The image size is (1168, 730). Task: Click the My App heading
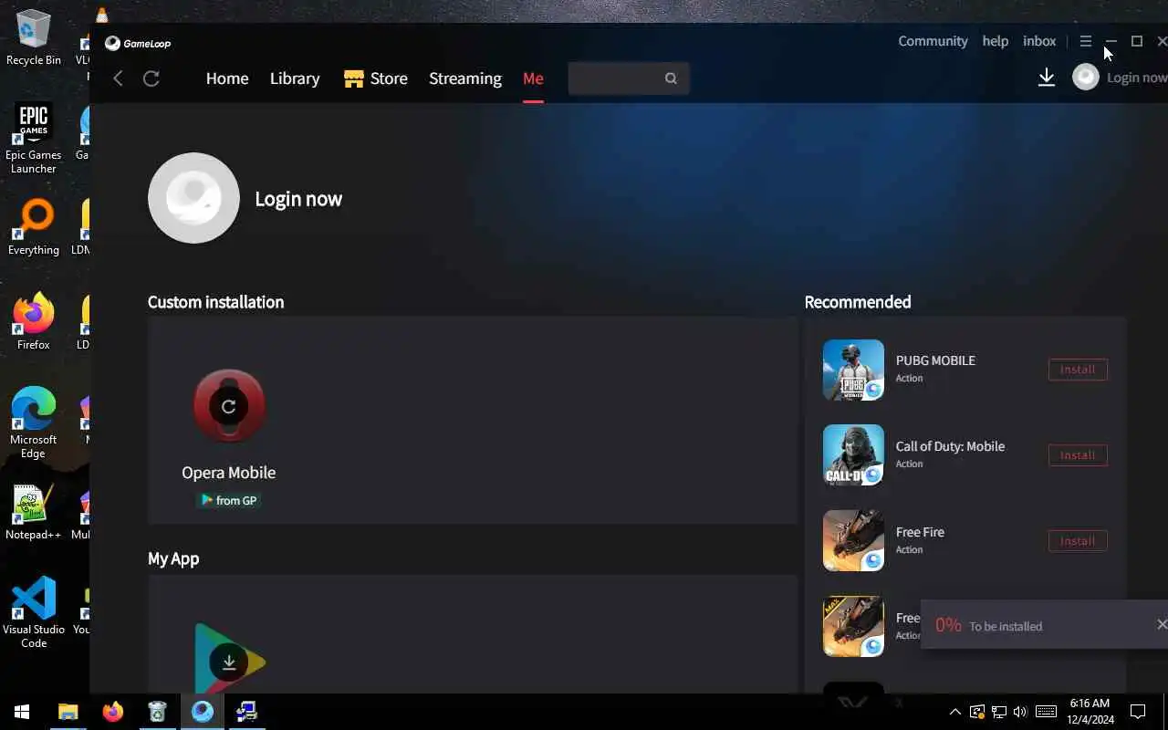coord(173,558)
